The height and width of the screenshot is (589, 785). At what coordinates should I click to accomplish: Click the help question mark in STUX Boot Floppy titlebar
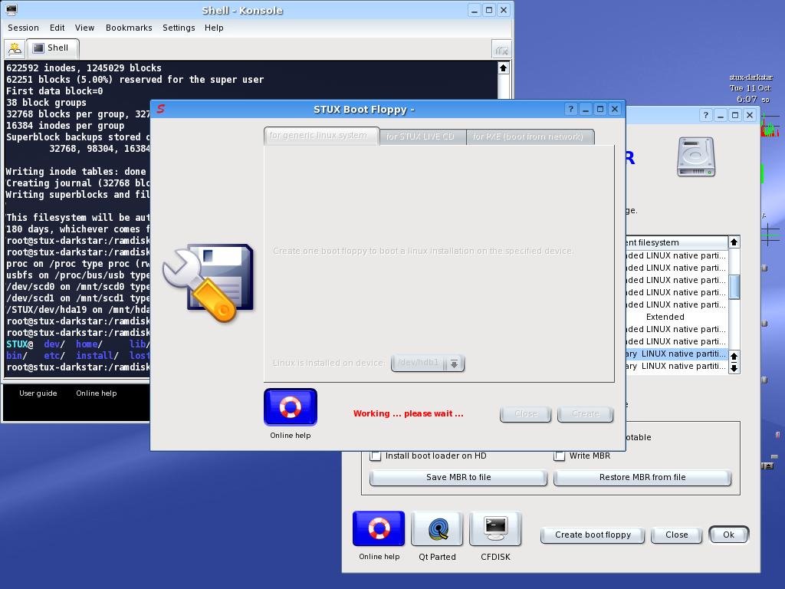[x=570, y=109]
